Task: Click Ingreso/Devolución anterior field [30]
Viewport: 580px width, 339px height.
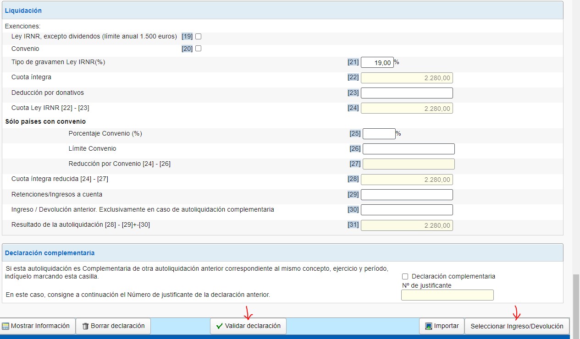Action: (x=407, y=210)
